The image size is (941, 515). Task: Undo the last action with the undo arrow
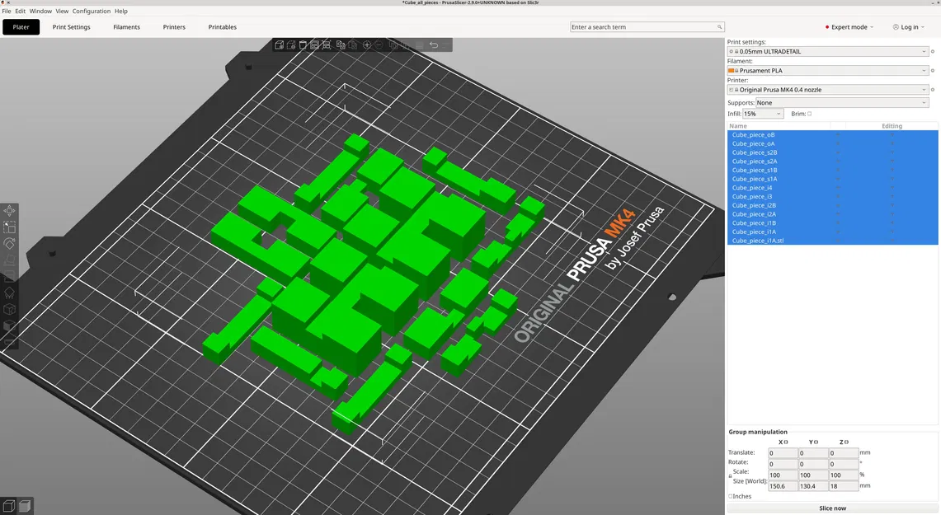(432, 44)
